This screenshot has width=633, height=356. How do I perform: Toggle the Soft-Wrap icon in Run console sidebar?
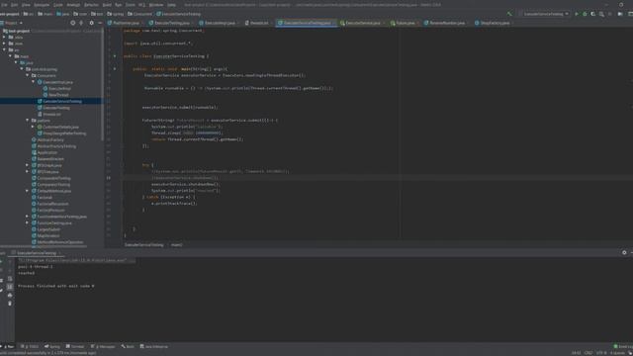[10, 279]
